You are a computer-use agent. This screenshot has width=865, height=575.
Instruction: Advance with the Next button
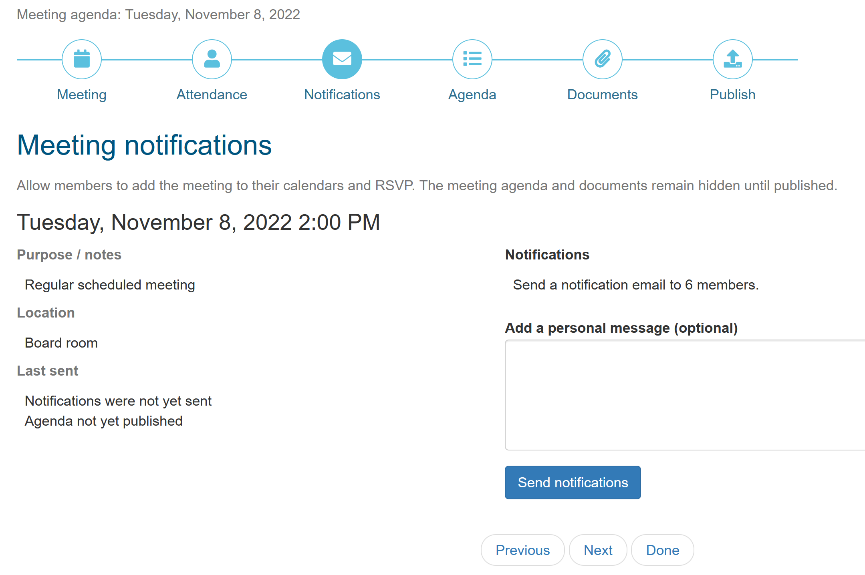click(x=598, y=550)
